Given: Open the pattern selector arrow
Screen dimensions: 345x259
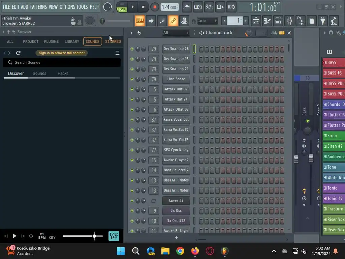Looking at the screenshot, I should coord(224,21).
